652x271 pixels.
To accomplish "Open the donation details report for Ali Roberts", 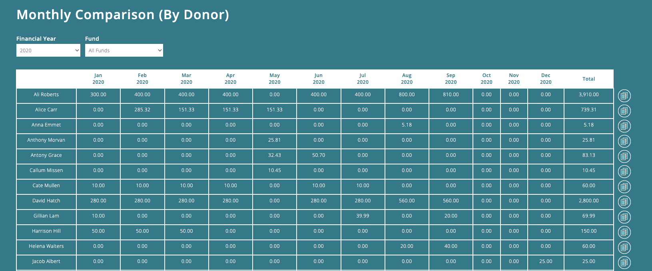I will click(624, 95).
